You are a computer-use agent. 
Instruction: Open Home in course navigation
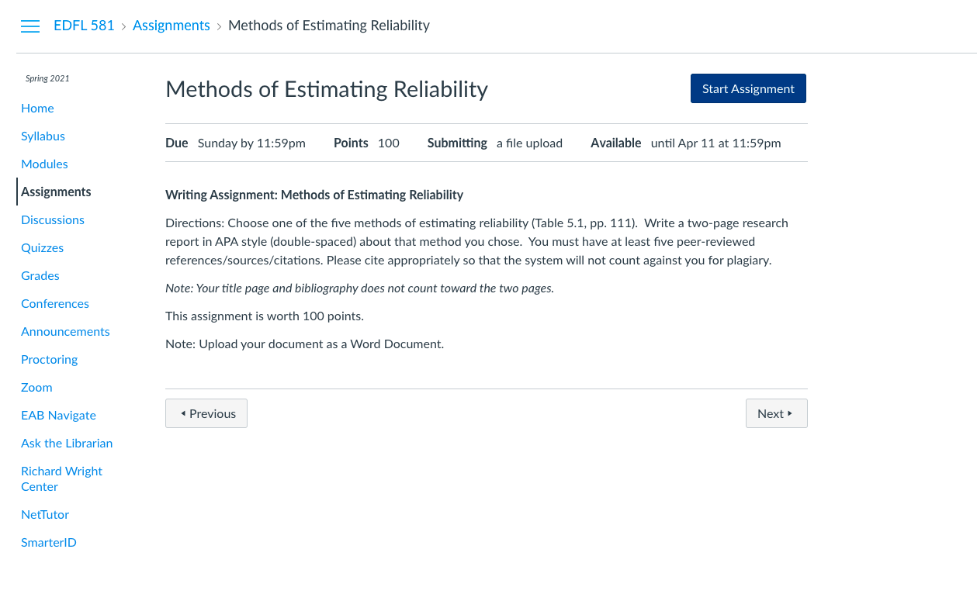pyautogui.click(x=37, y=108)
